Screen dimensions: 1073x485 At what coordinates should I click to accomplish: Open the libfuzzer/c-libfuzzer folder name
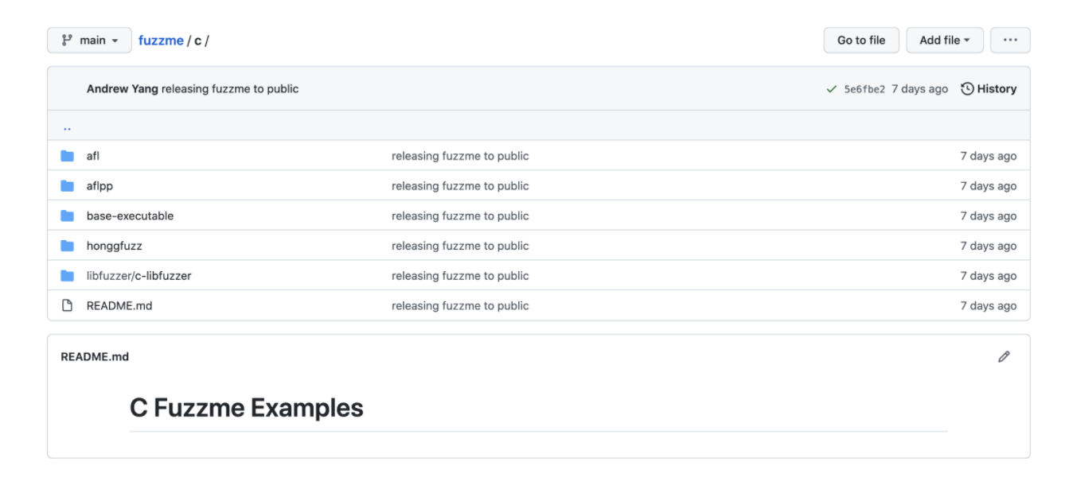pyautogui.click(x=139, y=276)
